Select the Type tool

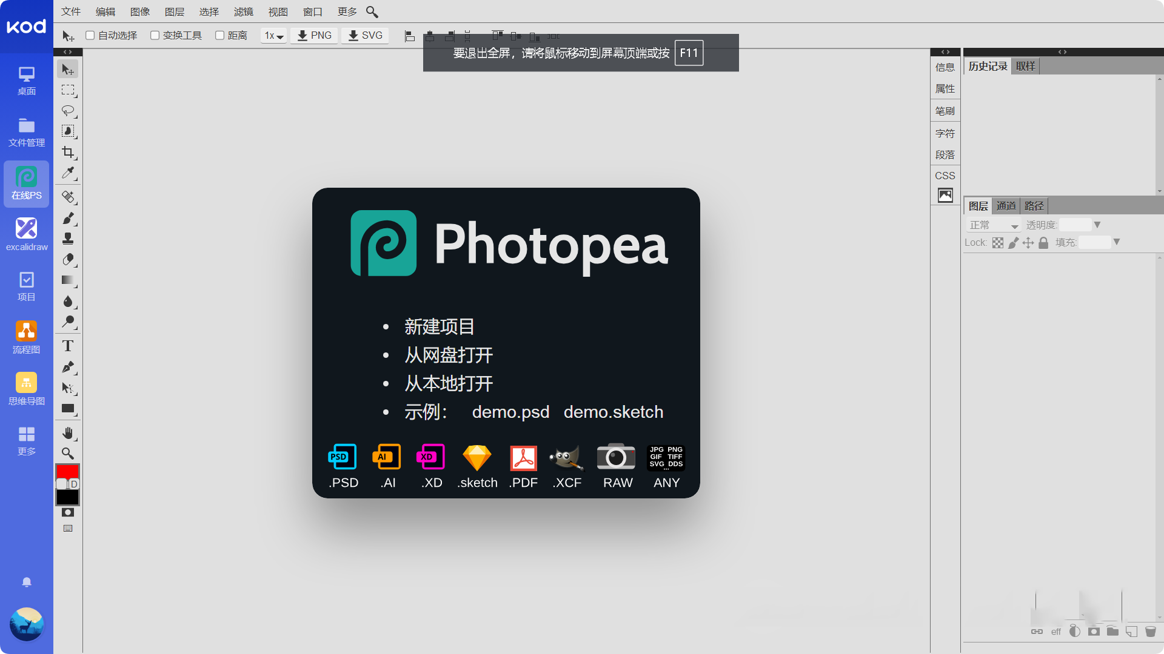(68, 346)
